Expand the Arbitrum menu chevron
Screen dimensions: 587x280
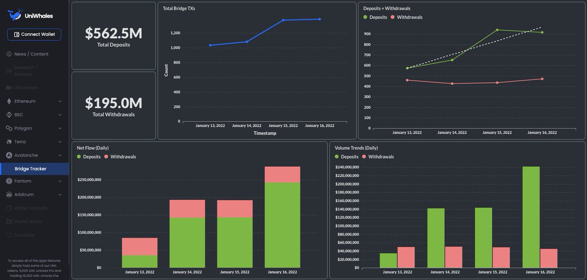[x=60, y=194]
